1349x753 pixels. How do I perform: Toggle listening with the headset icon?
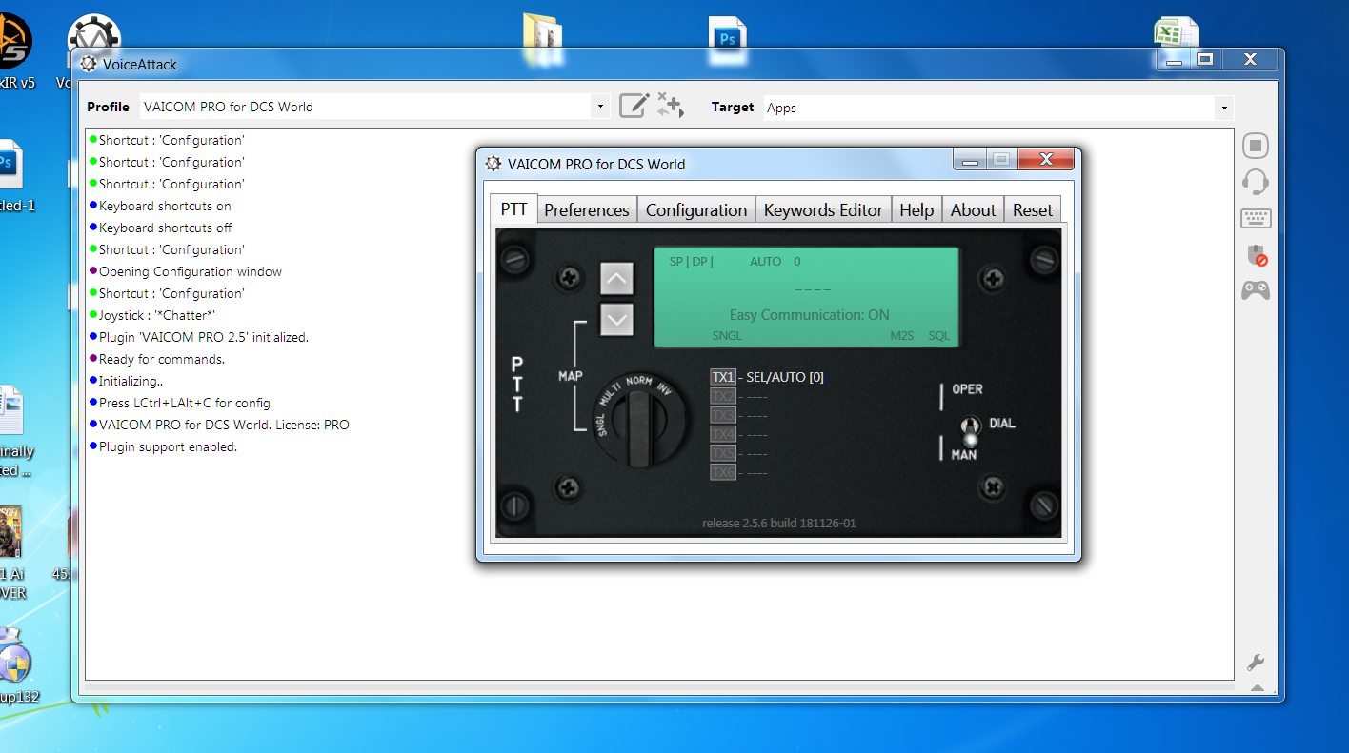coord(1256,181)
